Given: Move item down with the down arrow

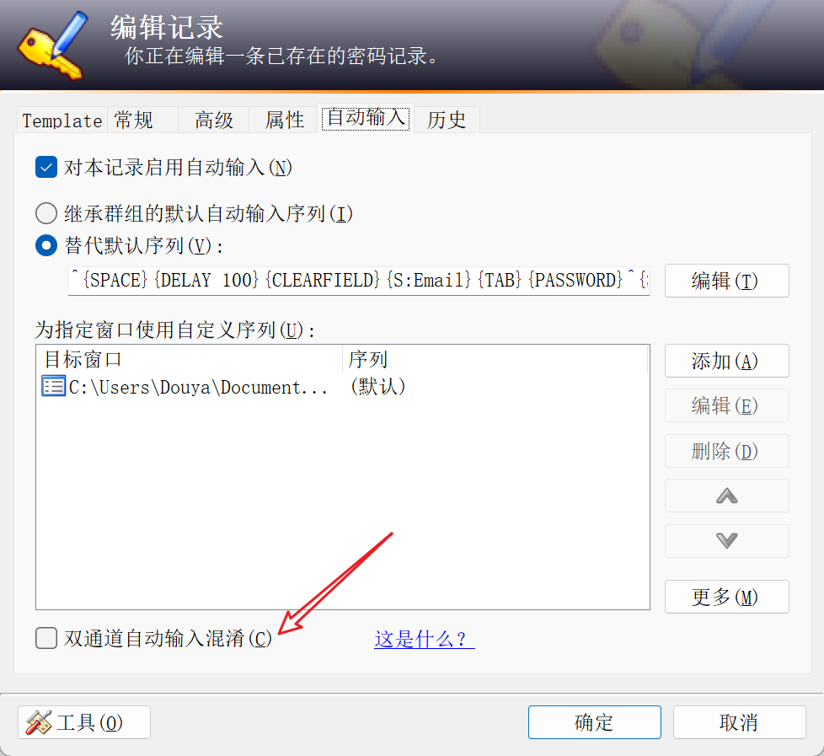Looking at the screenshot, I should (x=727, y=541).
